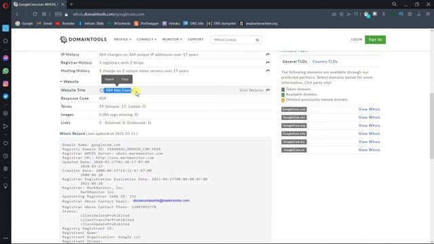
Task: Open the Google bookmark
Action: click(x=24, y=24)
